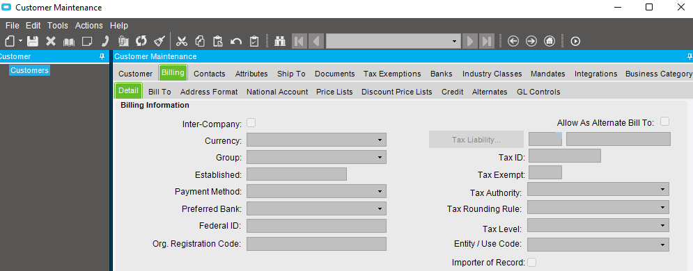The height and width of the screenshot is (271, 693).
Task: Select Customers node in the tree
Action: coord(30,70)
